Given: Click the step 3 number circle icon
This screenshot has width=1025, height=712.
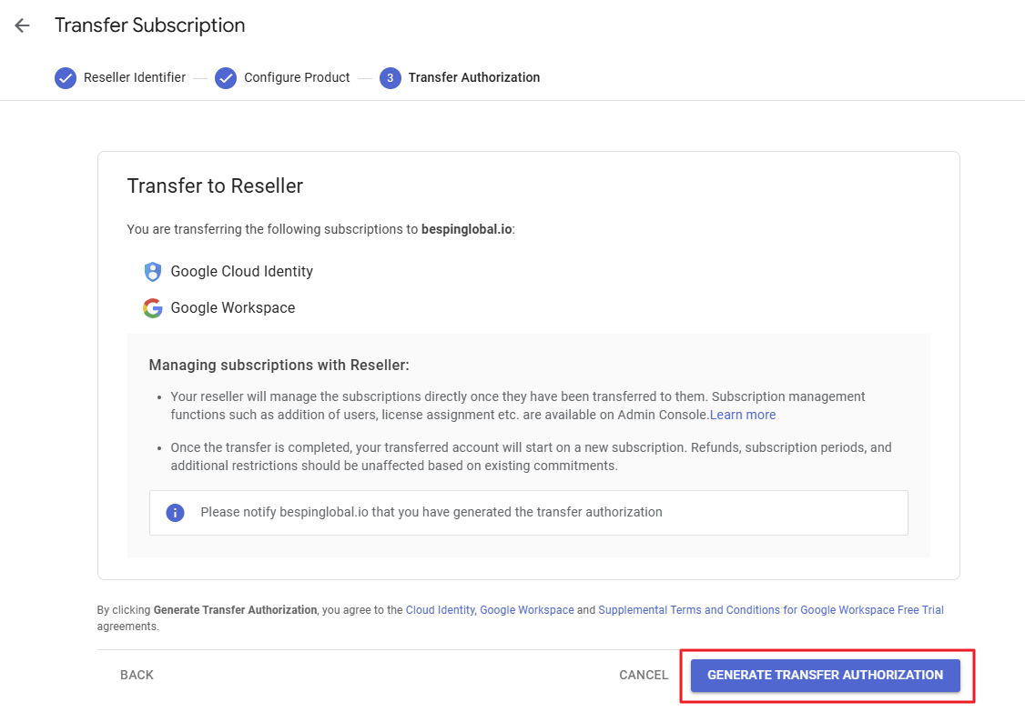Looking at the screenshot, I should pos(391,77).
